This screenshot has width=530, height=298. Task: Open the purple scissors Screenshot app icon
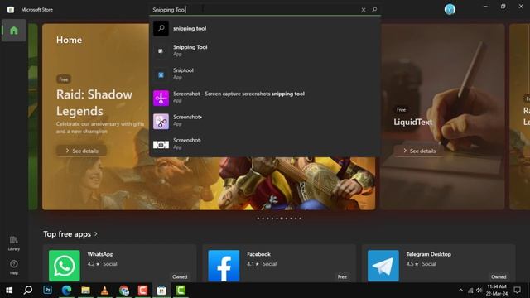(161, 98)
